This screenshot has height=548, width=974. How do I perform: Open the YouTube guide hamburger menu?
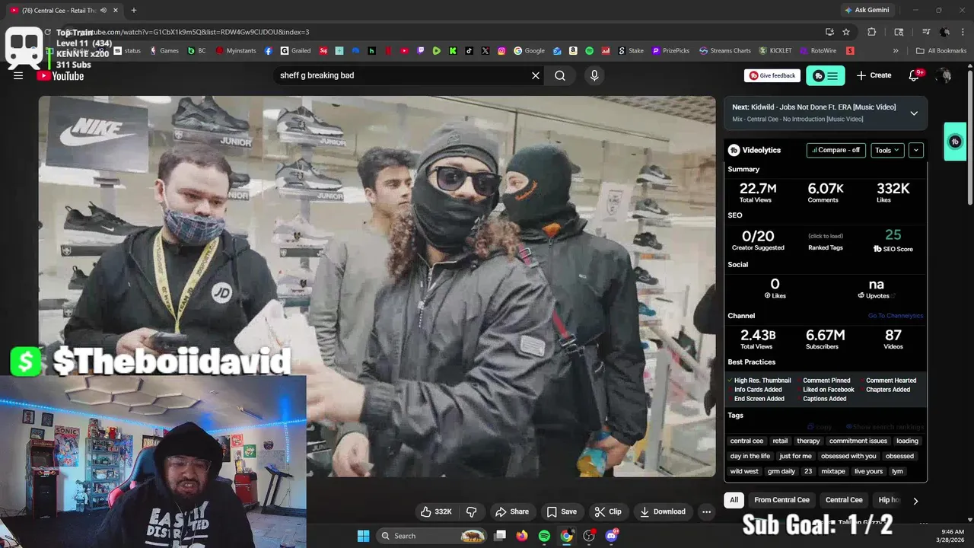18,75
